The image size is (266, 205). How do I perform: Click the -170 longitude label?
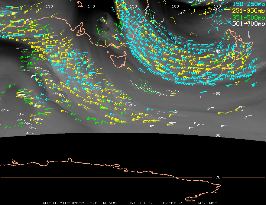[216, 6]
